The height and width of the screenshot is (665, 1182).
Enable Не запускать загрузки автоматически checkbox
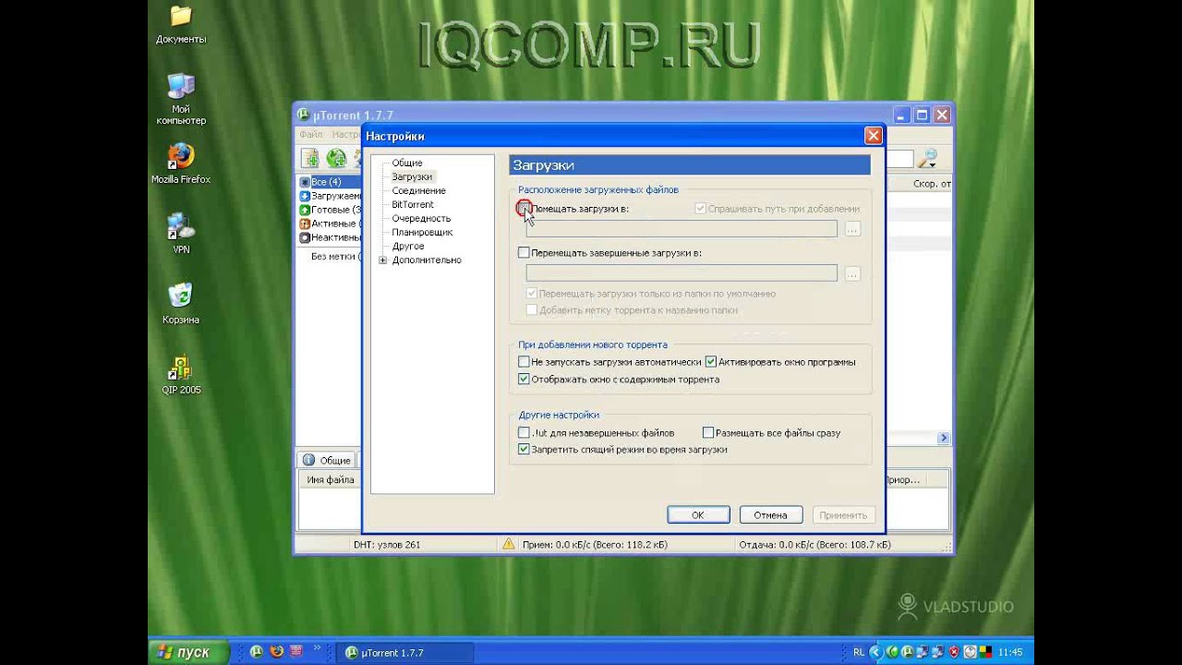pos(524,362)
